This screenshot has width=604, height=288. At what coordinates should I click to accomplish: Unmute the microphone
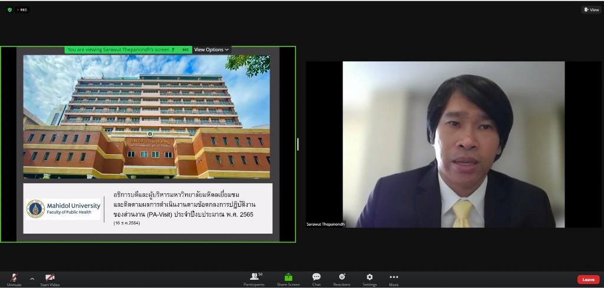pyautogui.click(x=14, y=278)
